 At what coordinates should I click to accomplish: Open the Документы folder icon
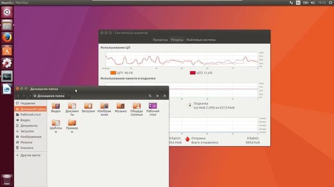(x=72, y=109)
